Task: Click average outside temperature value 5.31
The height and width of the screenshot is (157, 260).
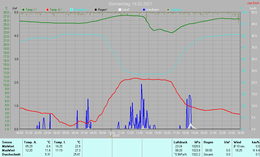Action: coord(47,154)
